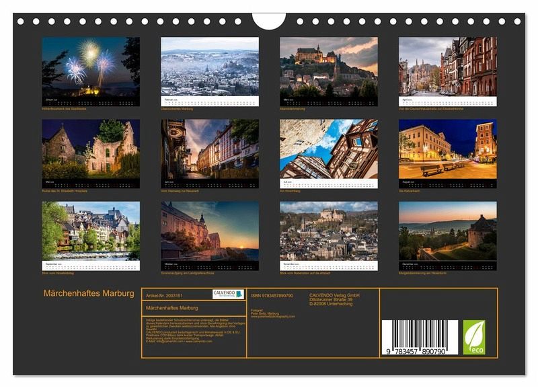Click caption 'Morgendämmerung am Hexenturm'
The width and height of the screenshot is (538, 388).
click(x=422, y=273)
